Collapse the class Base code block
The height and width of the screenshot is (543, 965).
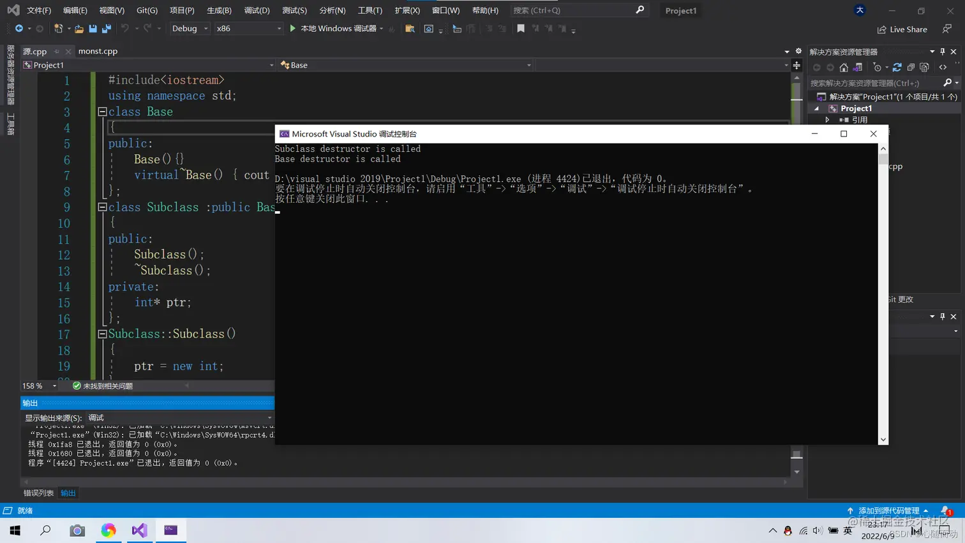(102, 112)
